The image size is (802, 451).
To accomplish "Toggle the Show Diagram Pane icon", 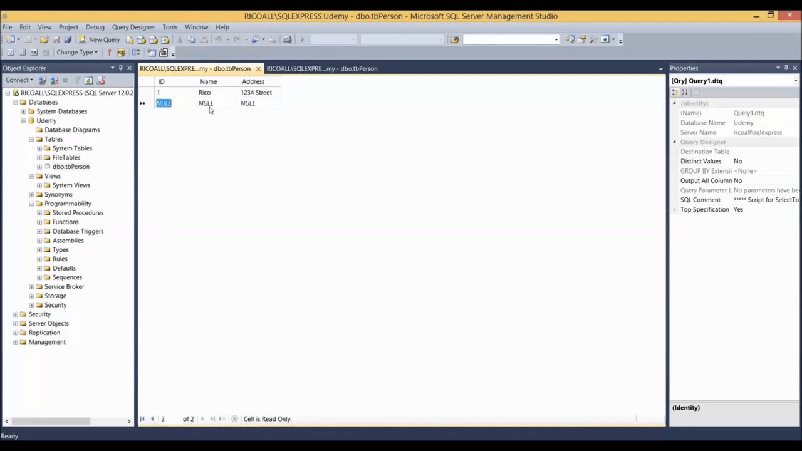I will pos(10,53).
